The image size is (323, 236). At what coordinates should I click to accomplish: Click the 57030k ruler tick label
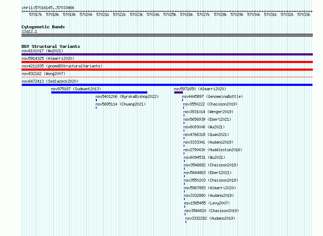(x=254, y=15)
